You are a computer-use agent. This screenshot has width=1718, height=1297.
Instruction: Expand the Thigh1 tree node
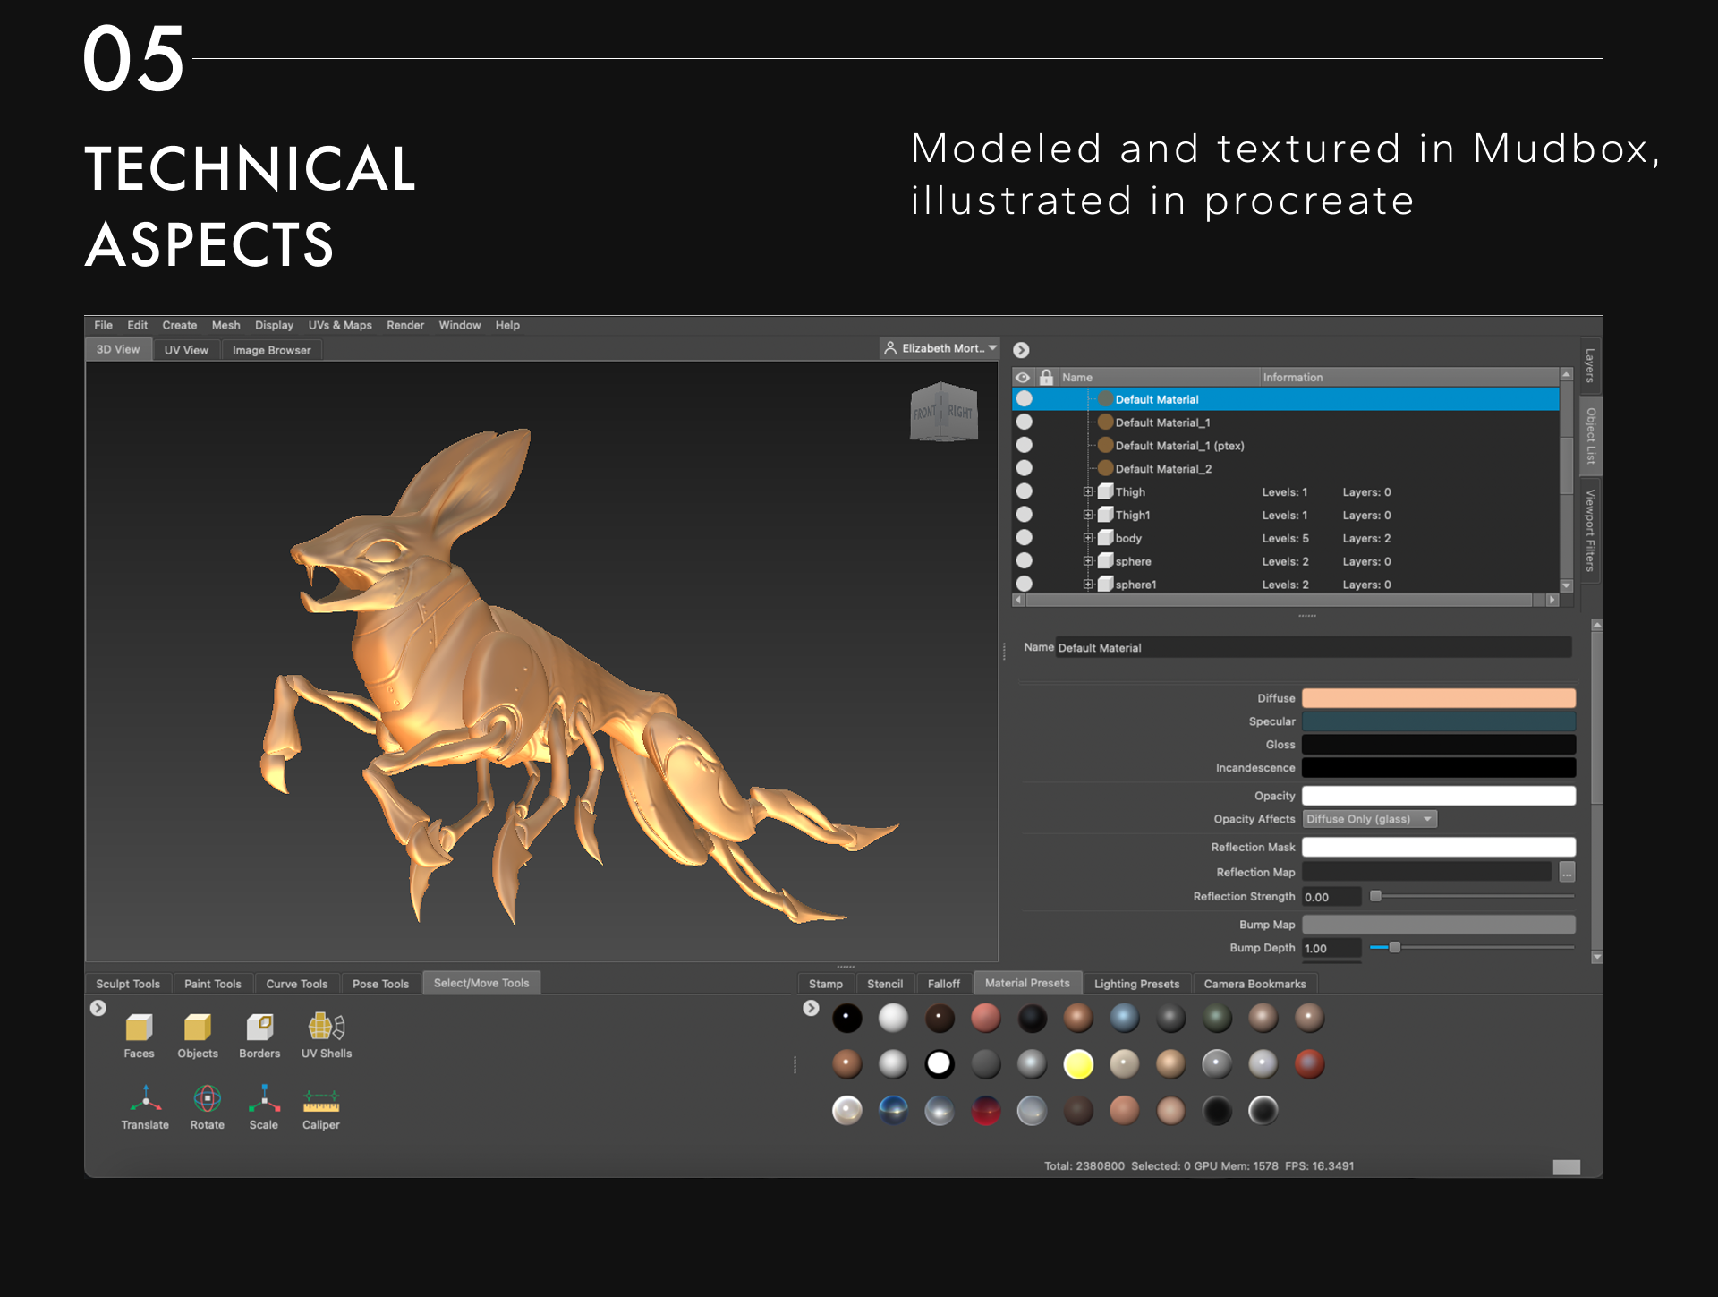(x=1088, y=515)
